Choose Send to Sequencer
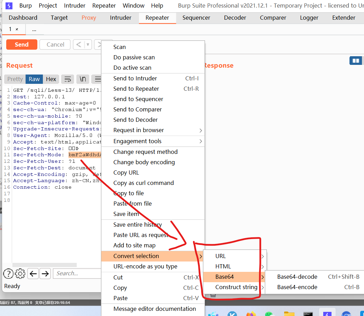The height and width of the screenshot is (316, 364). tap(153, 99)
